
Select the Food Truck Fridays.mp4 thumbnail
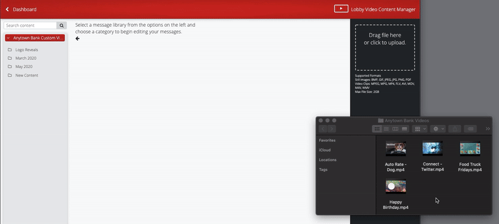(x=470, y=149)
